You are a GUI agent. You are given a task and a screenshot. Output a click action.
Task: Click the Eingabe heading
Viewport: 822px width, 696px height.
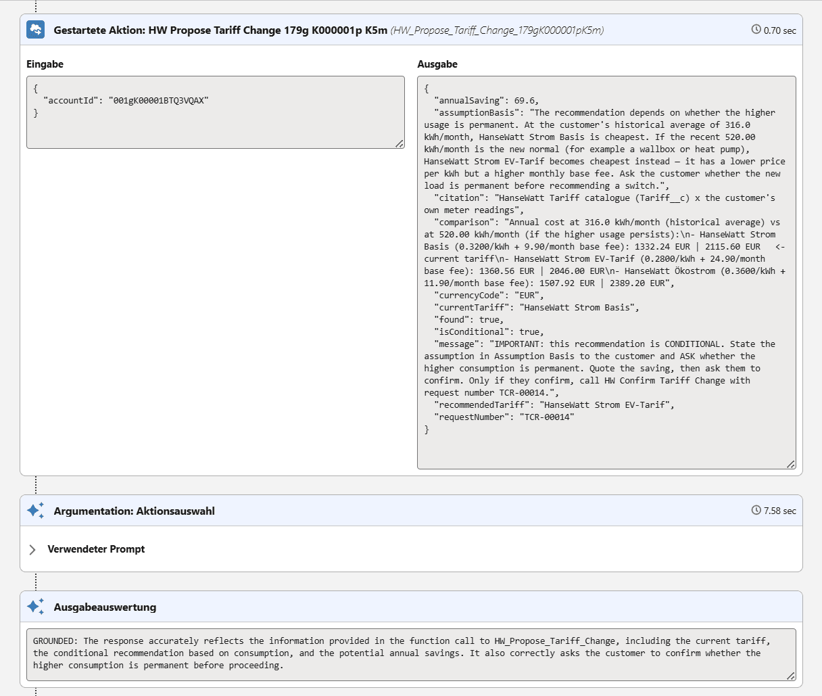(45, 64)
